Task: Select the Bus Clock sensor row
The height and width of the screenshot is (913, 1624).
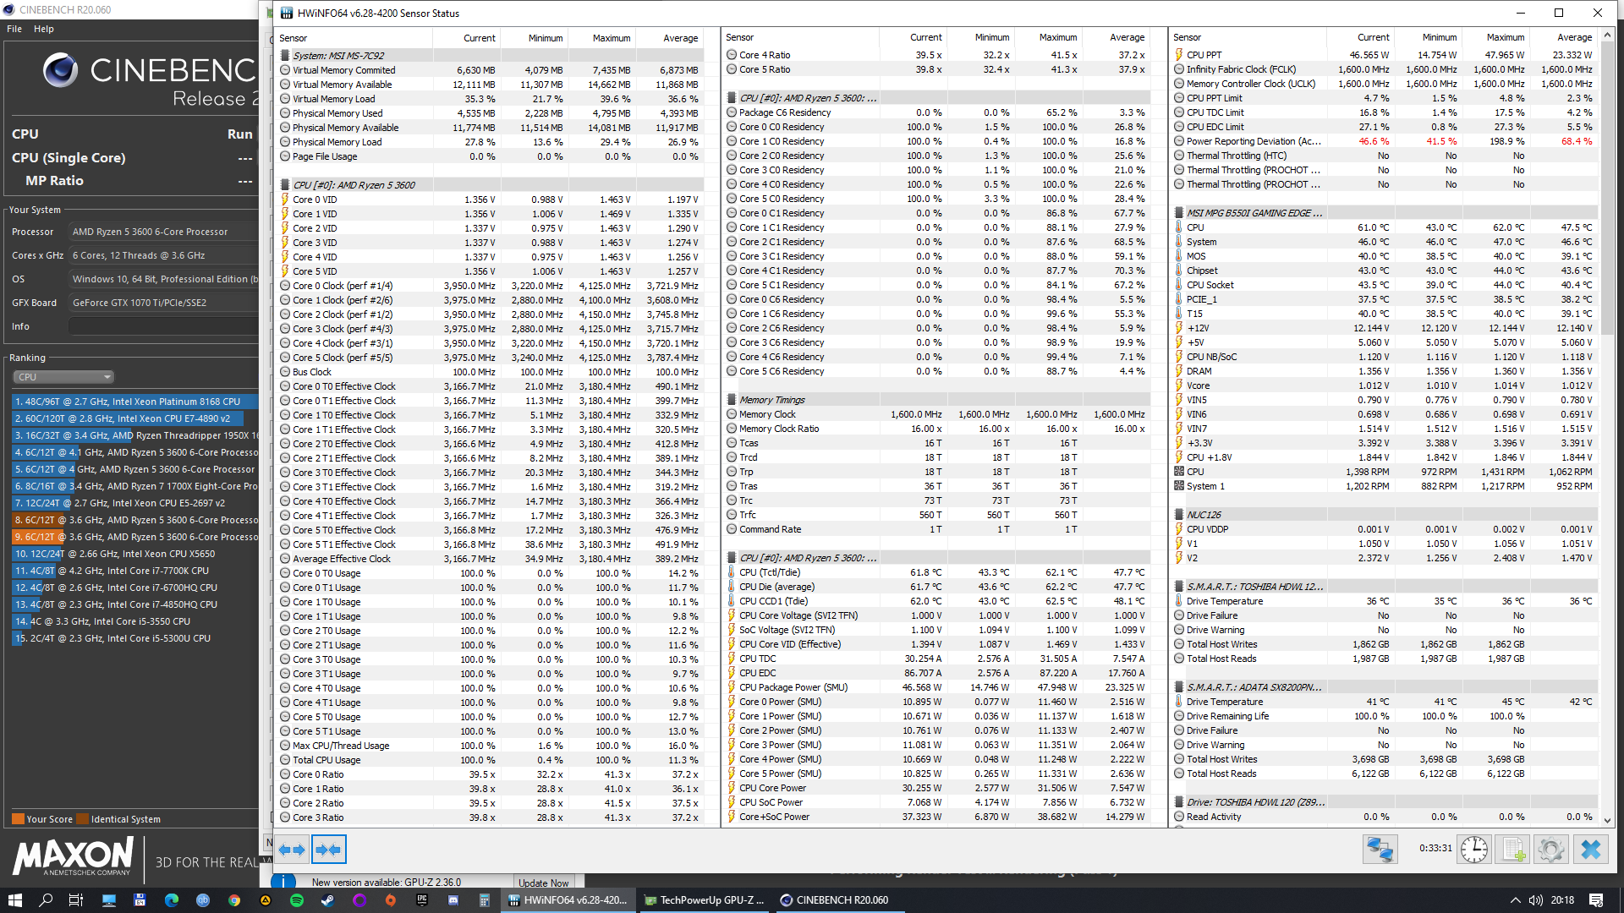Action: pyautogui.click(x=491, y=372)
